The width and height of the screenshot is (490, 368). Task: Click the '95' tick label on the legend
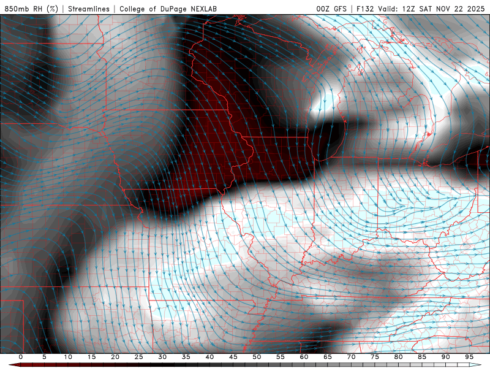click(x=469, y=357)
